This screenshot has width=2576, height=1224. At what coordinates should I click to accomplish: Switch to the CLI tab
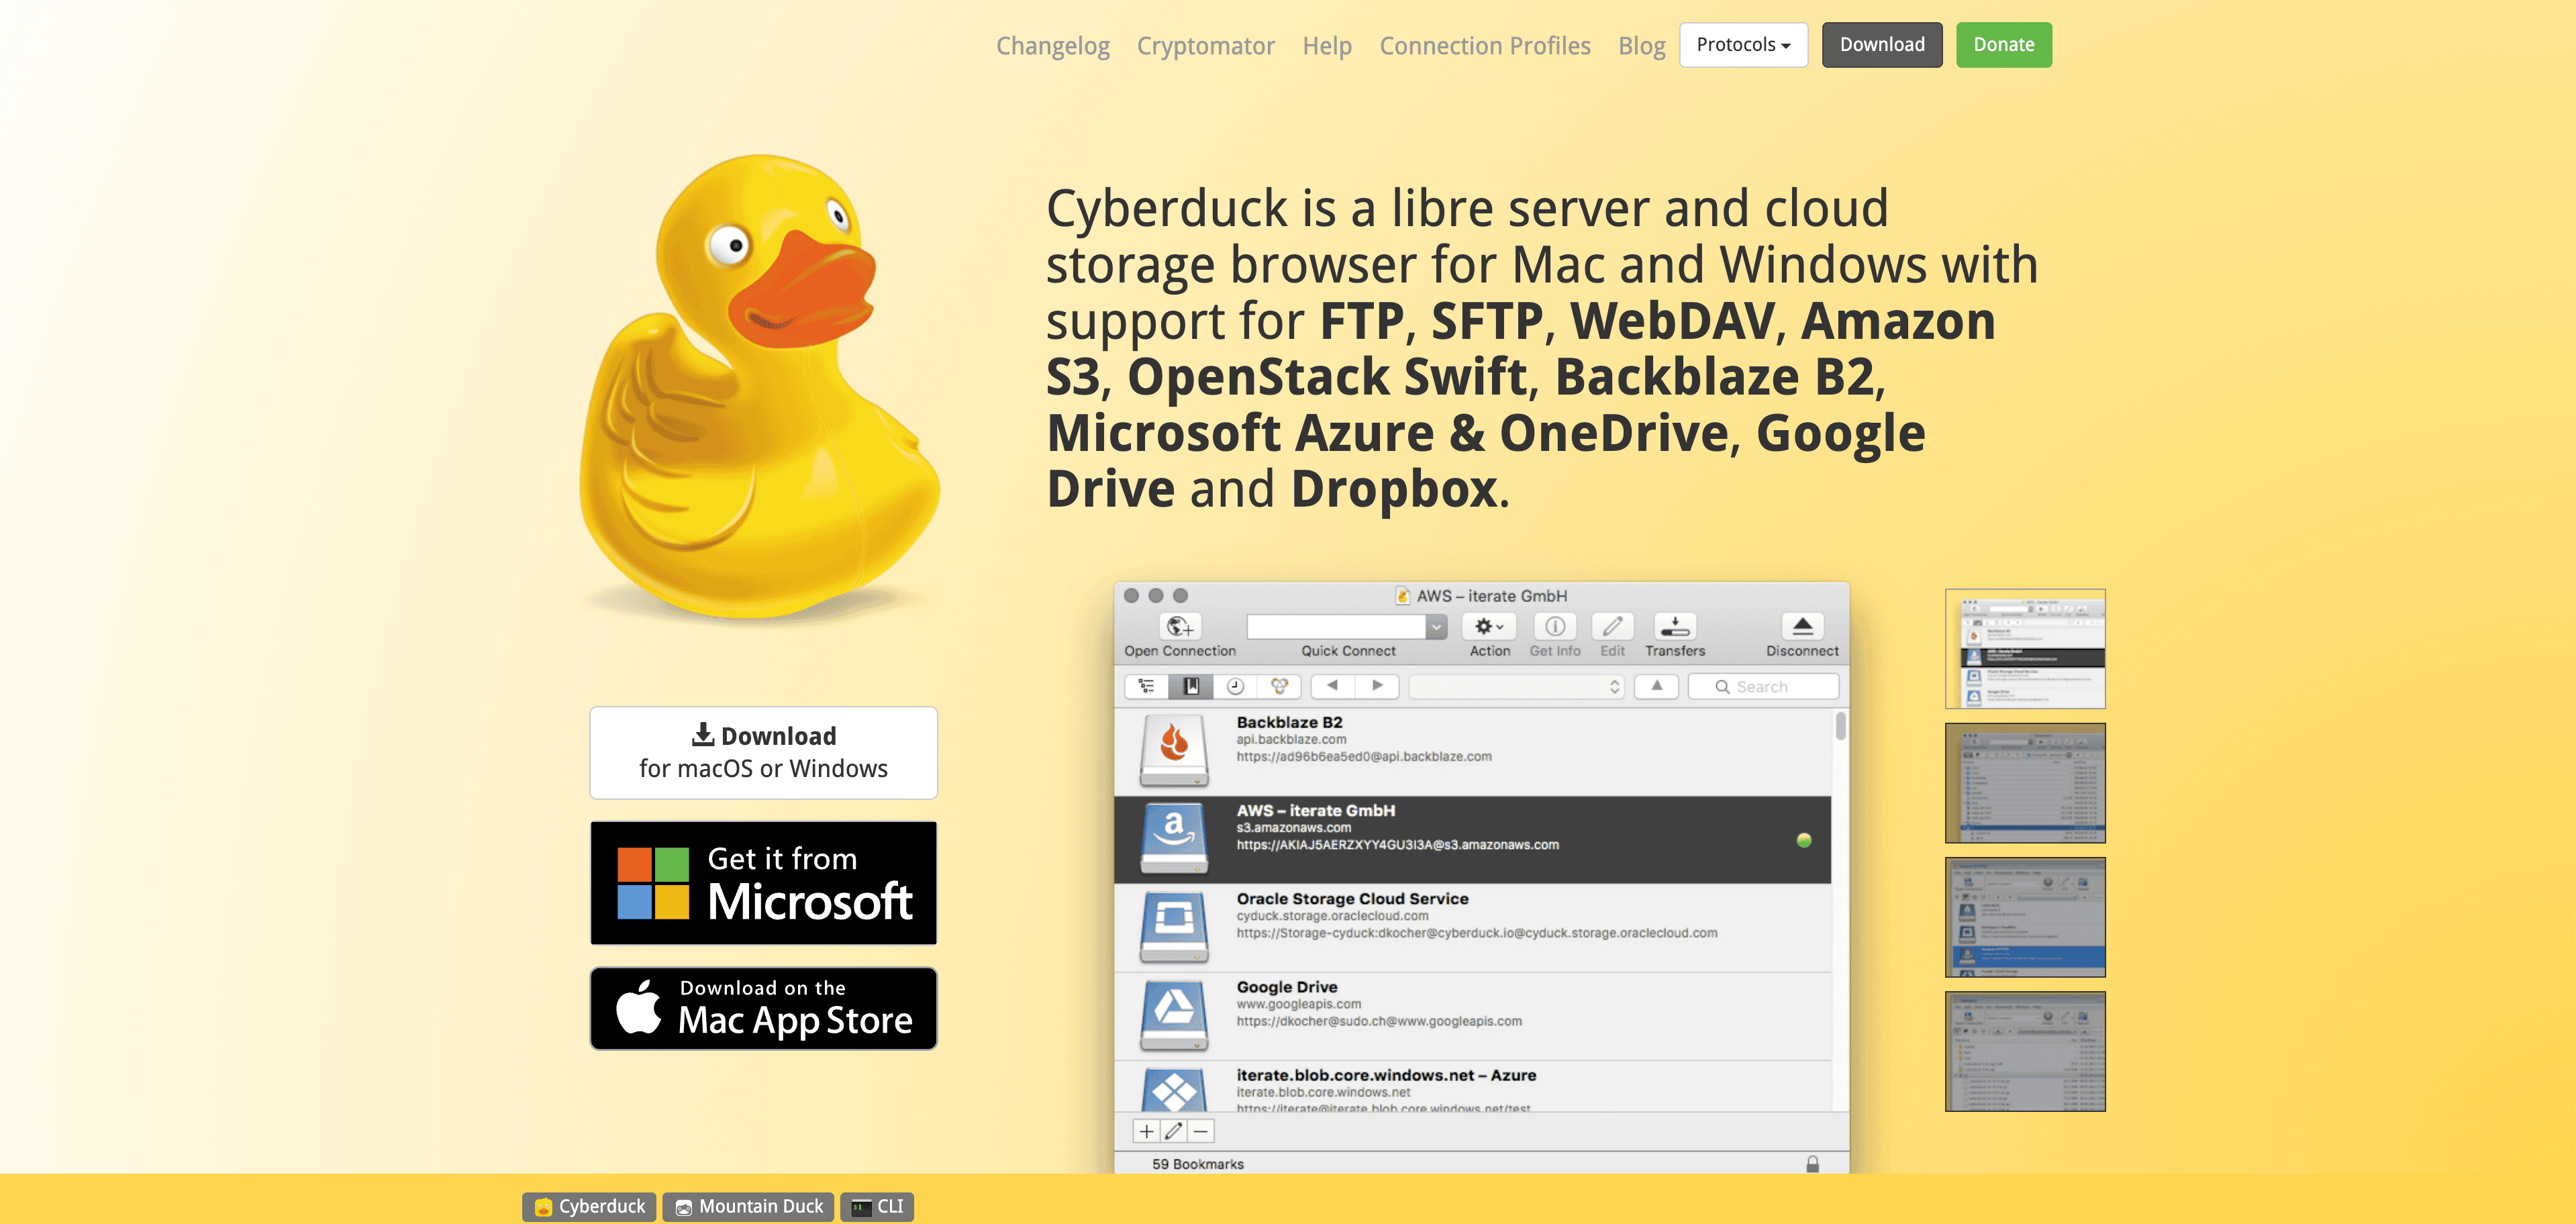[877, 1207]
